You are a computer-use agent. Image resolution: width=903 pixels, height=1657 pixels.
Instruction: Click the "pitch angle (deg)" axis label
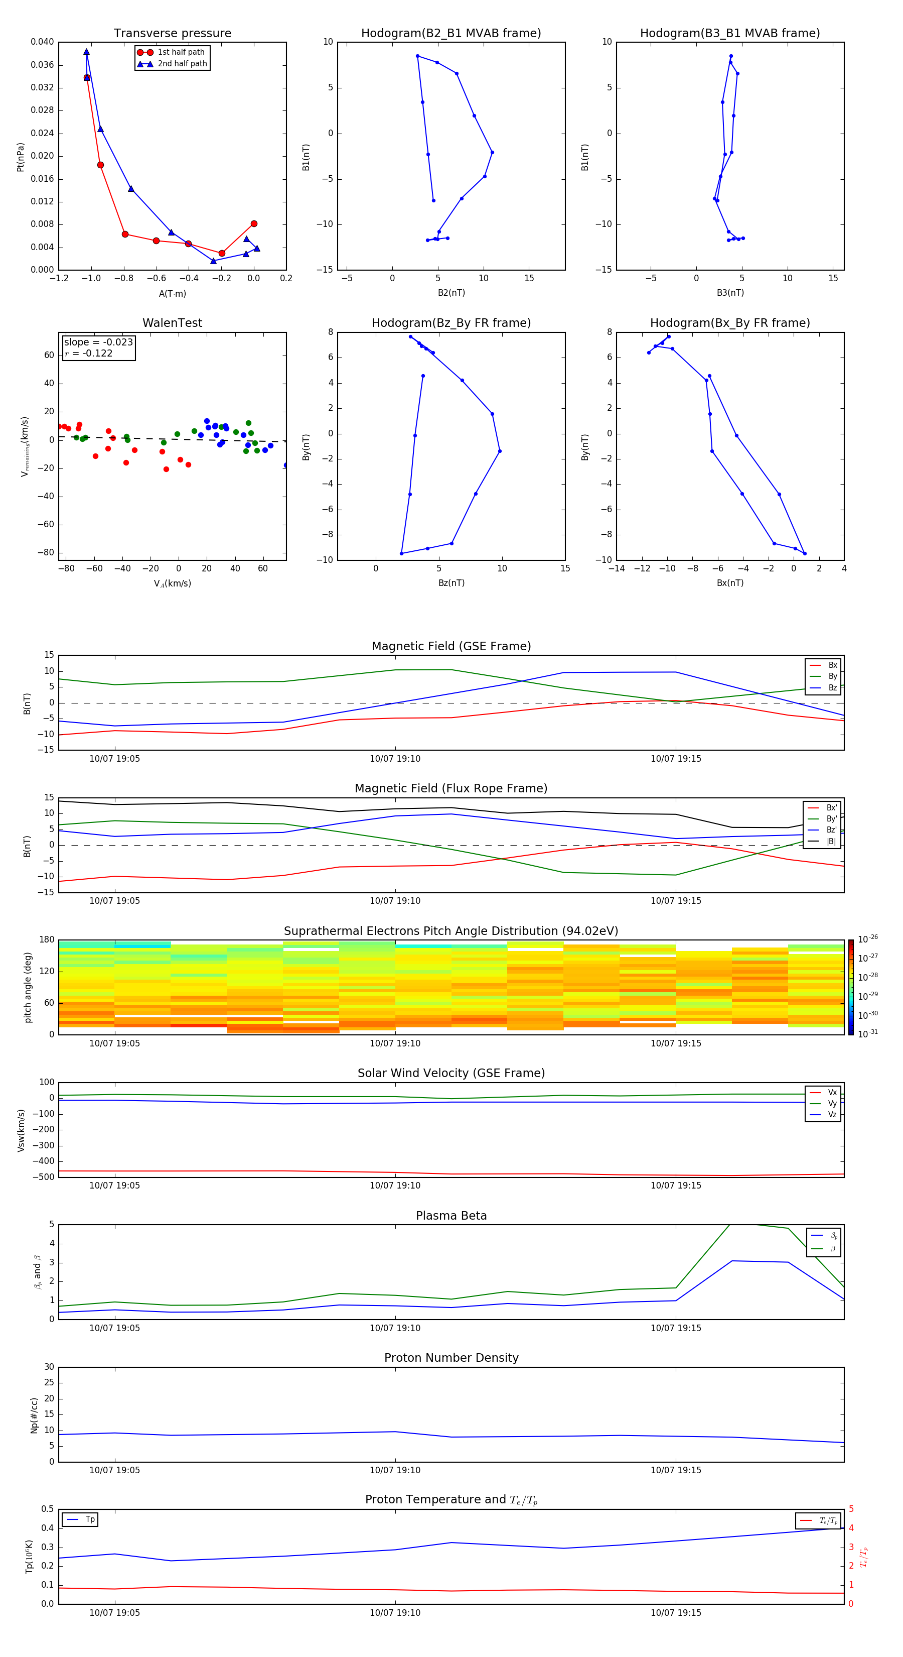point(28,987)
